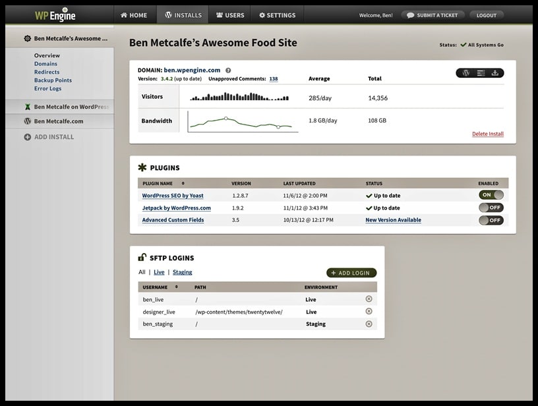The width and height of the screenshot is (538, 406).
Task: Enable the Advanced Custom Fields toggle
Action: tap(491, 220)
